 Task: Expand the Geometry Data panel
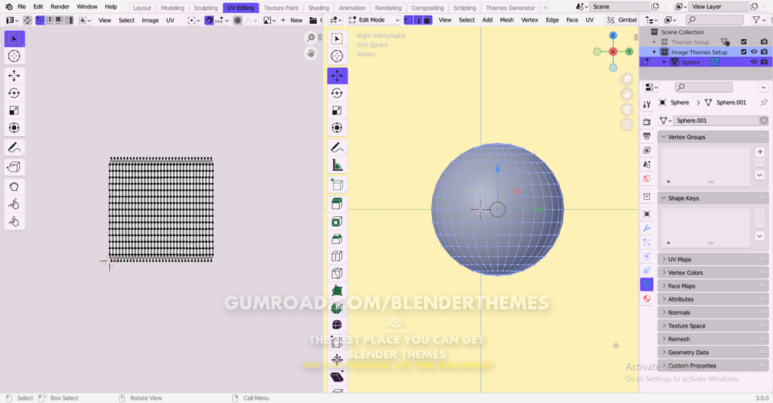pyautogui.click(x=713, y=352)
